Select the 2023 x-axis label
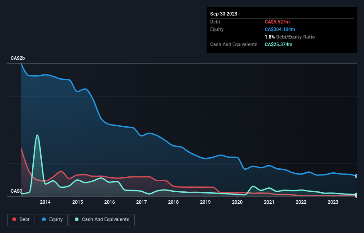This screenshot has width=364, height=233. pyautogui.click(x=333, y=202)
